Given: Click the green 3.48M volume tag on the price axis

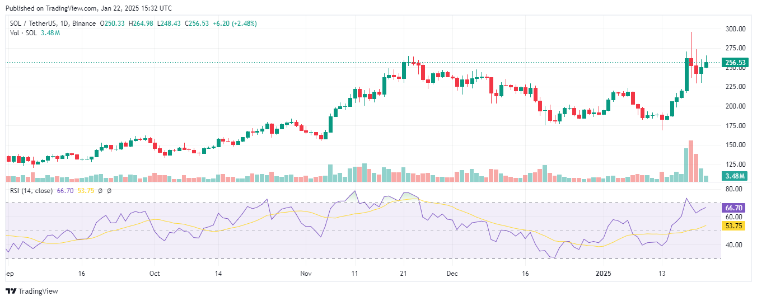Looking at the screenshot, I should click(x=735, y=176).
